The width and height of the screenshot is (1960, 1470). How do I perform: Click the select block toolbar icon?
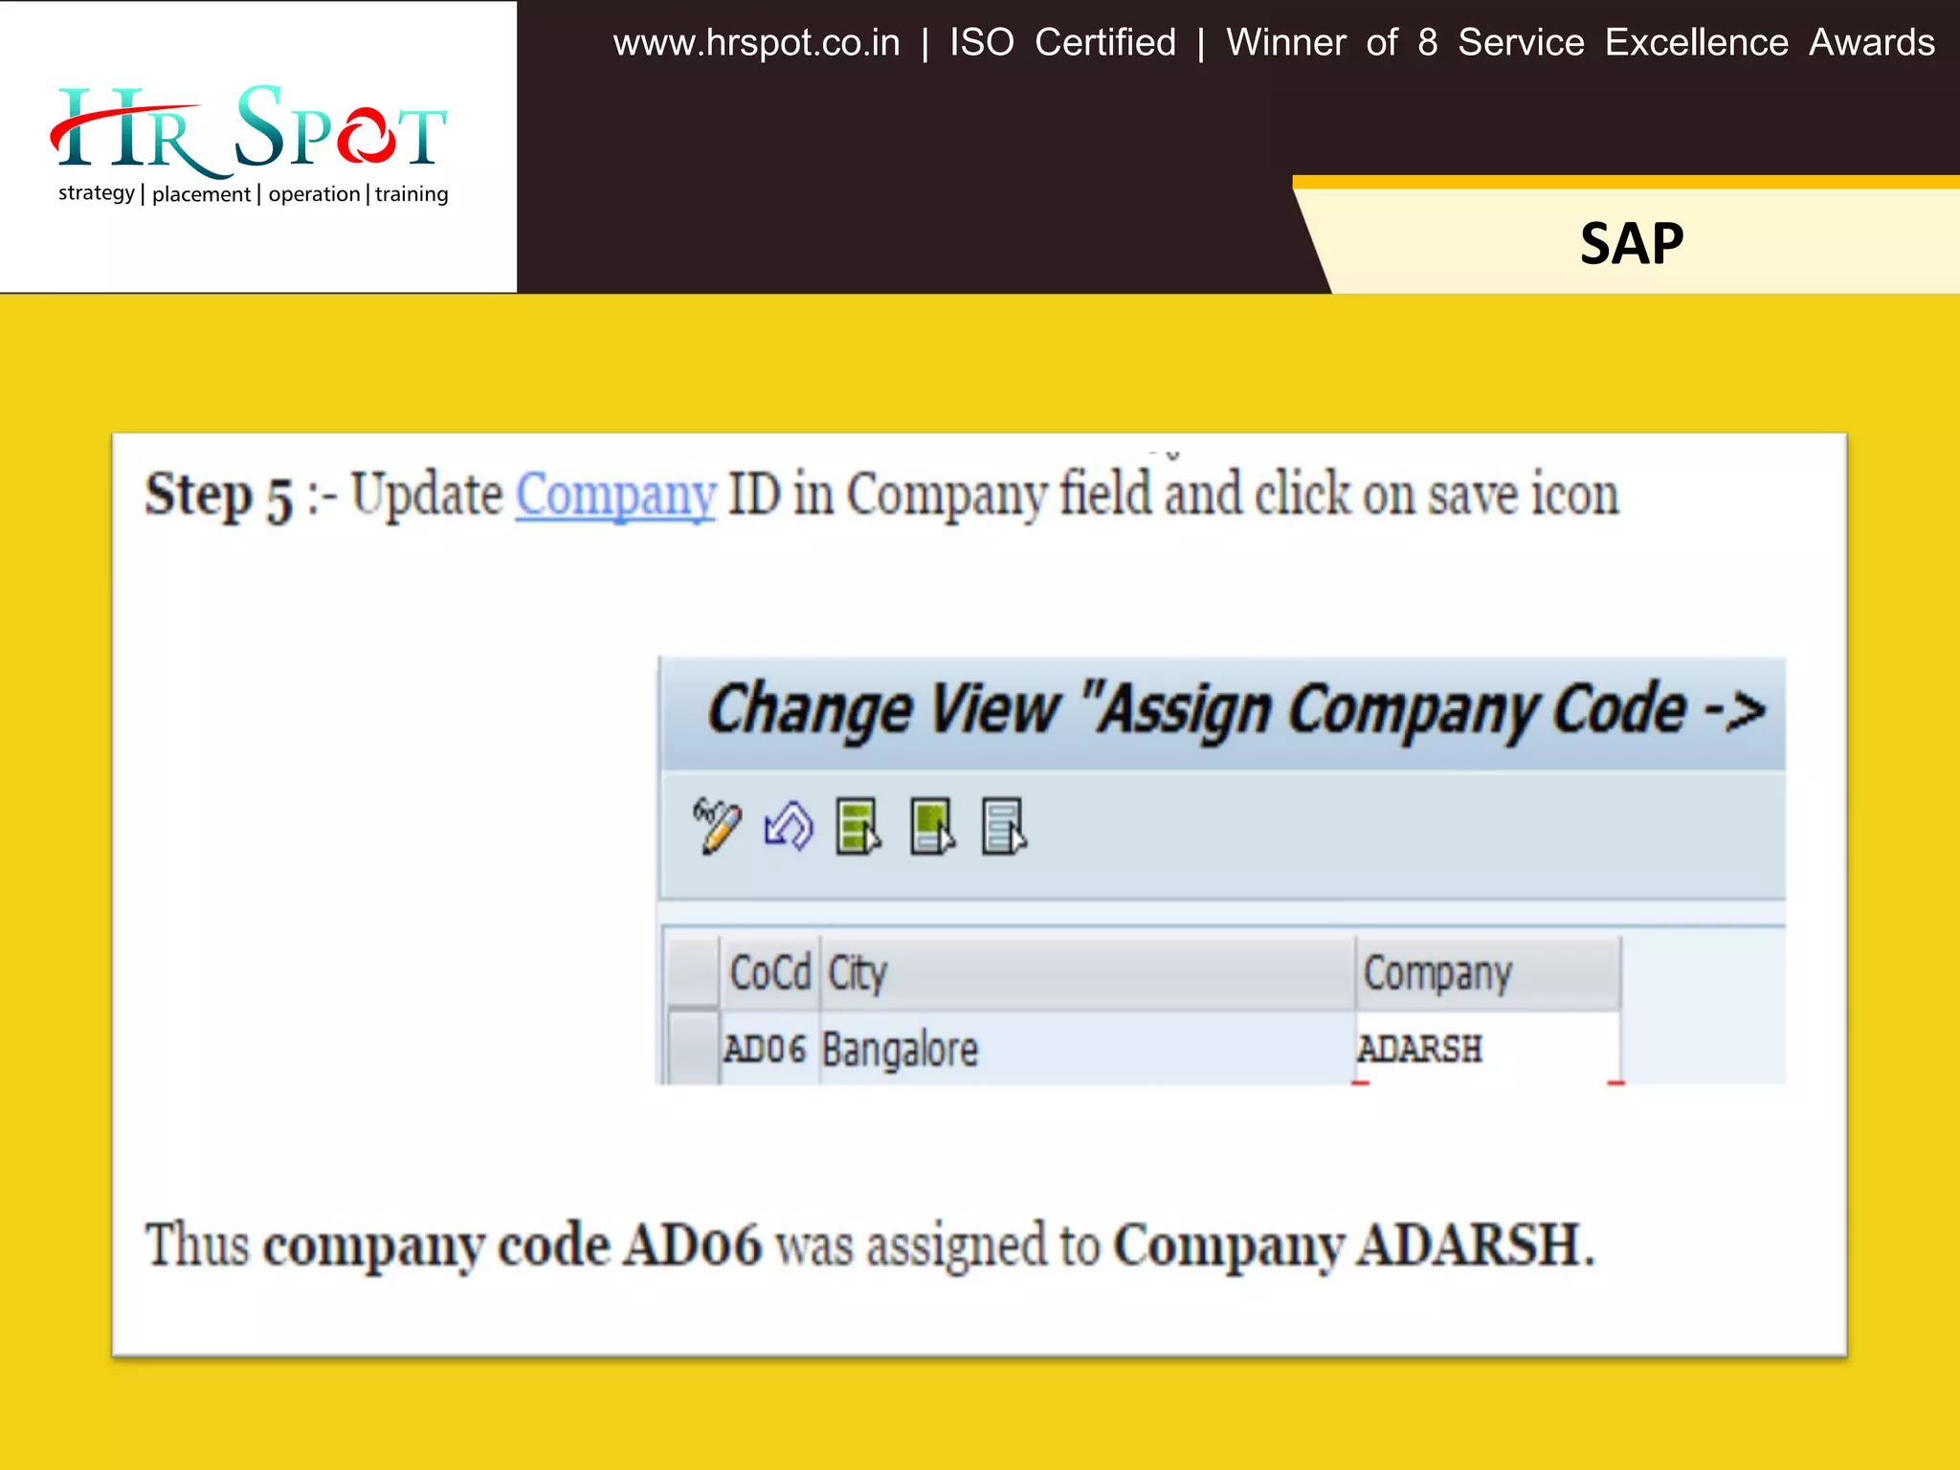click(932, 826)
